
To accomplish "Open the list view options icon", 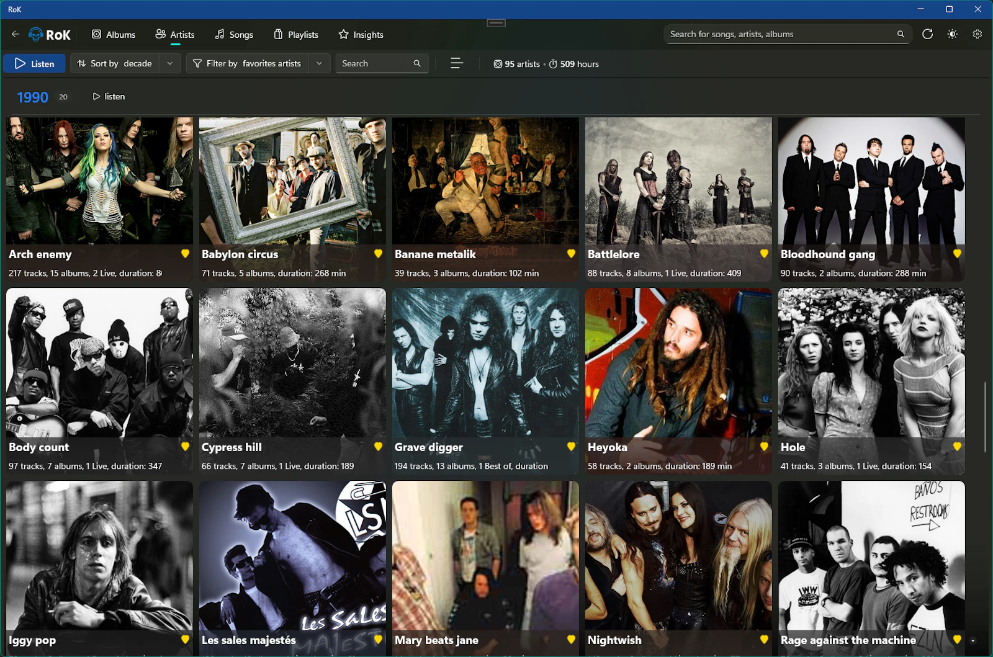I will point(457,63).
